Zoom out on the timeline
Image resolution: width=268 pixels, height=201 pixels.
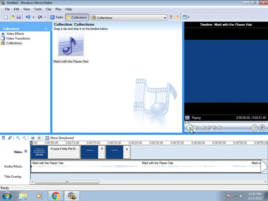(x=24, y=138)
